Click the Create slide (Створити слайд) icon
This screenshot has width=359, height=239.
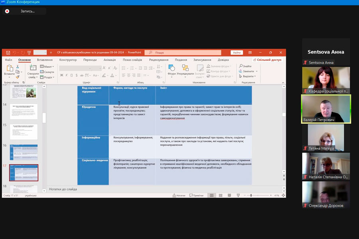[33, 69]
